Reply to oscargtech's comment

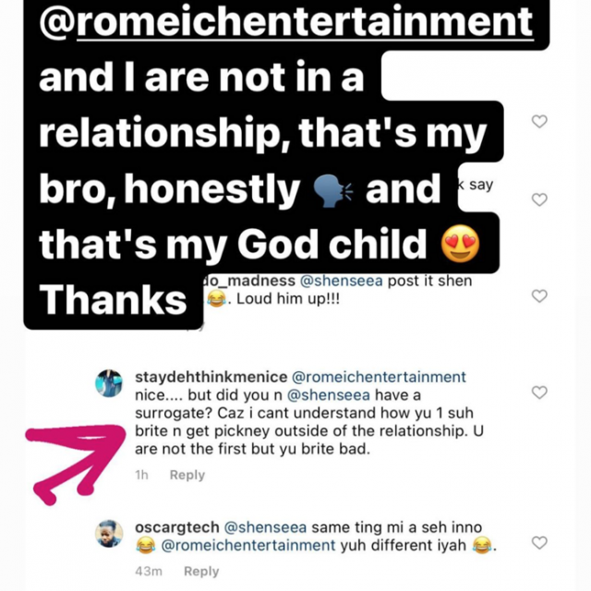point(200,572)
